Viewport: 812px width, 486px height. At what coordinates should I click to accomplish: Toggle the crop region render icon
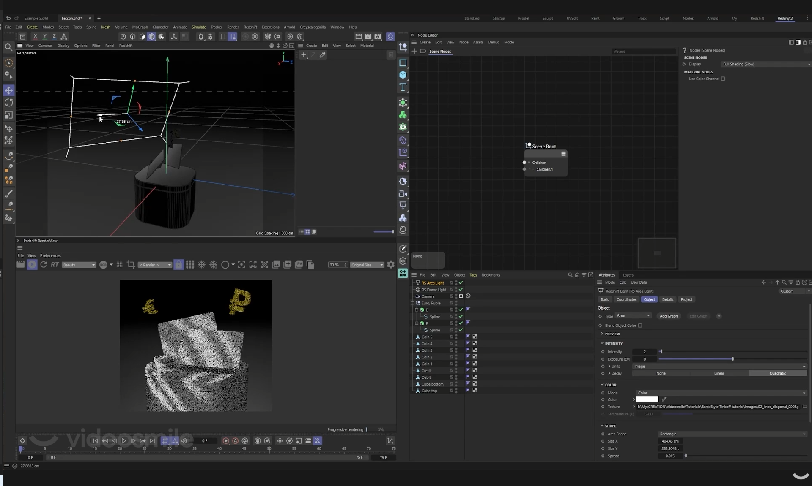131,265
